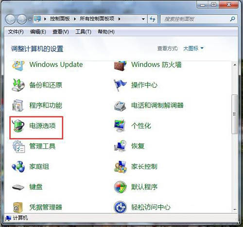Open the 操作中心 flag icon
243x227 pixels.
coord(120,85)
